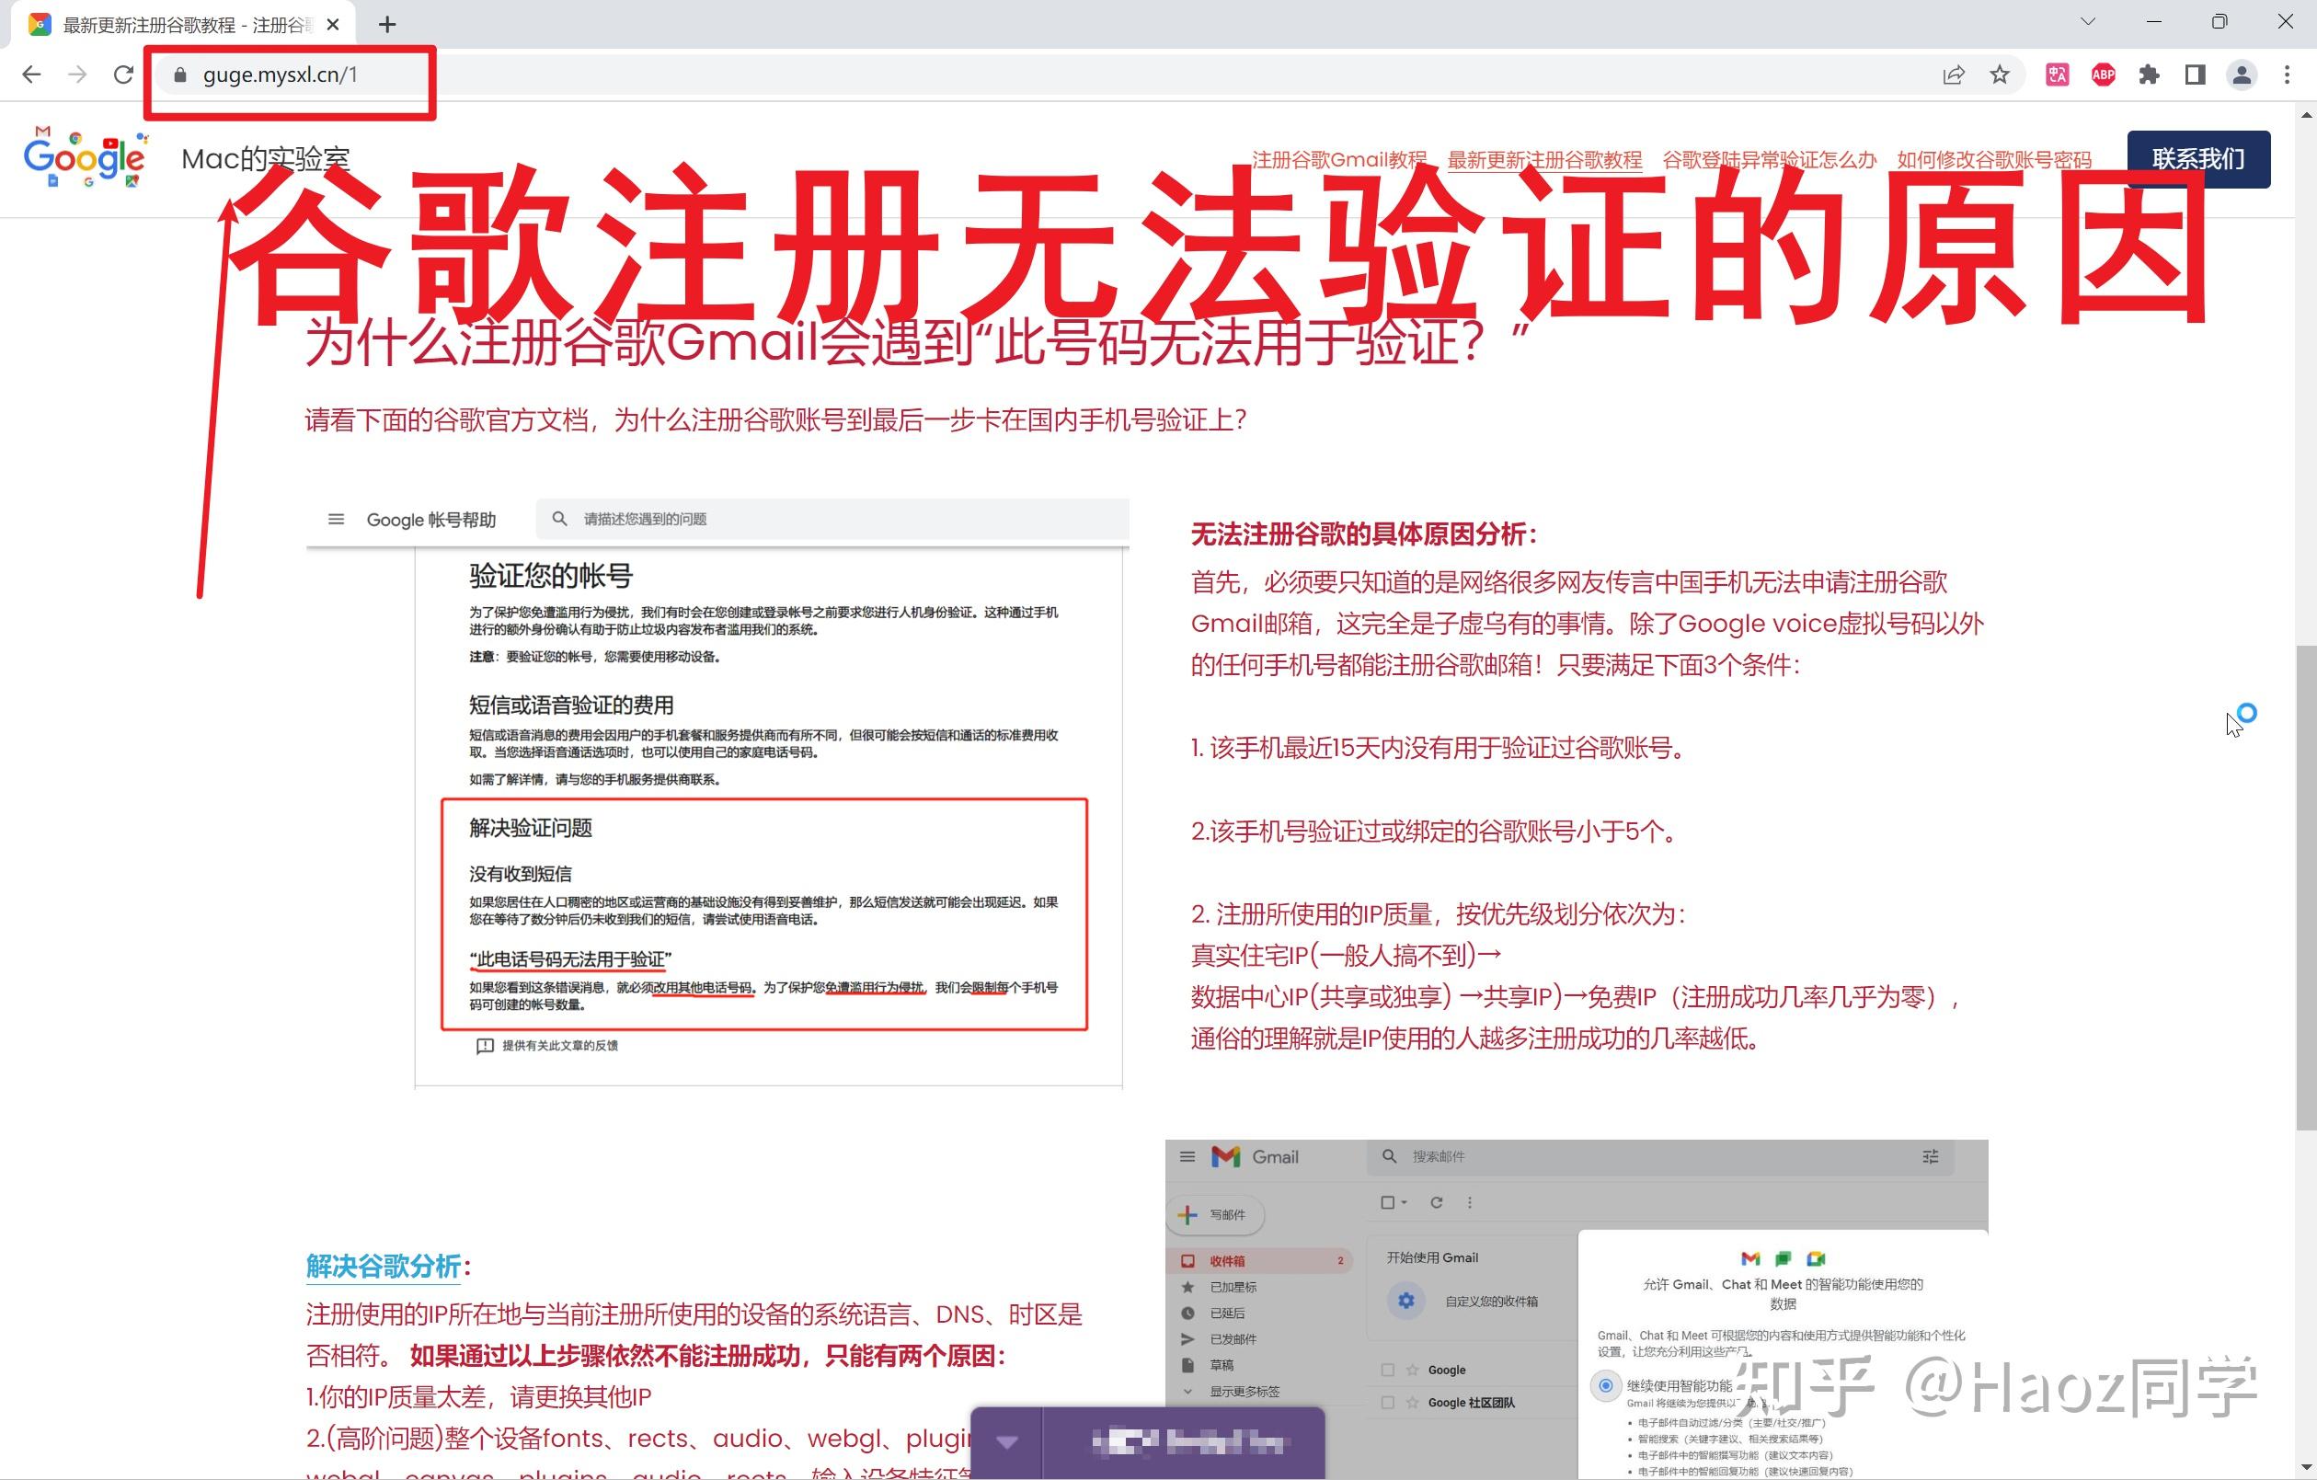Close the current browser tab

(x=333, y=24)
